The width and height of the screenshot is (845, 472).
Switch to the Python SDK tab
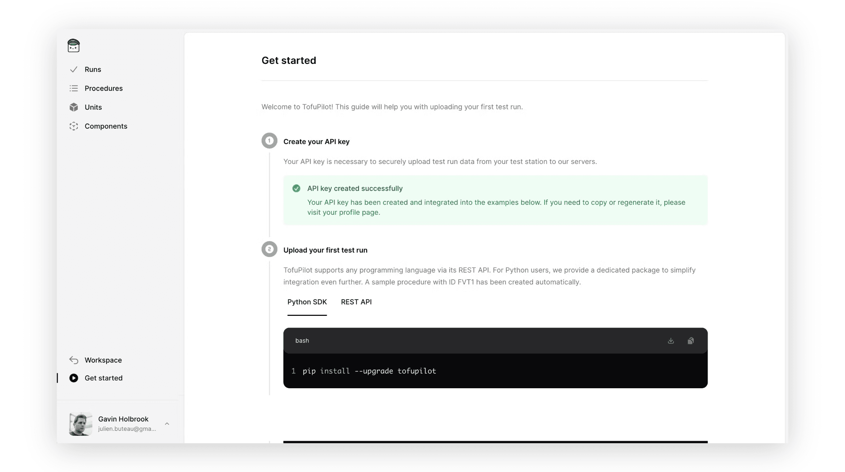[307, 302]
